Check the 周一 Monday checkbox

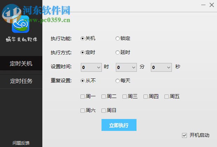[83, 97]
